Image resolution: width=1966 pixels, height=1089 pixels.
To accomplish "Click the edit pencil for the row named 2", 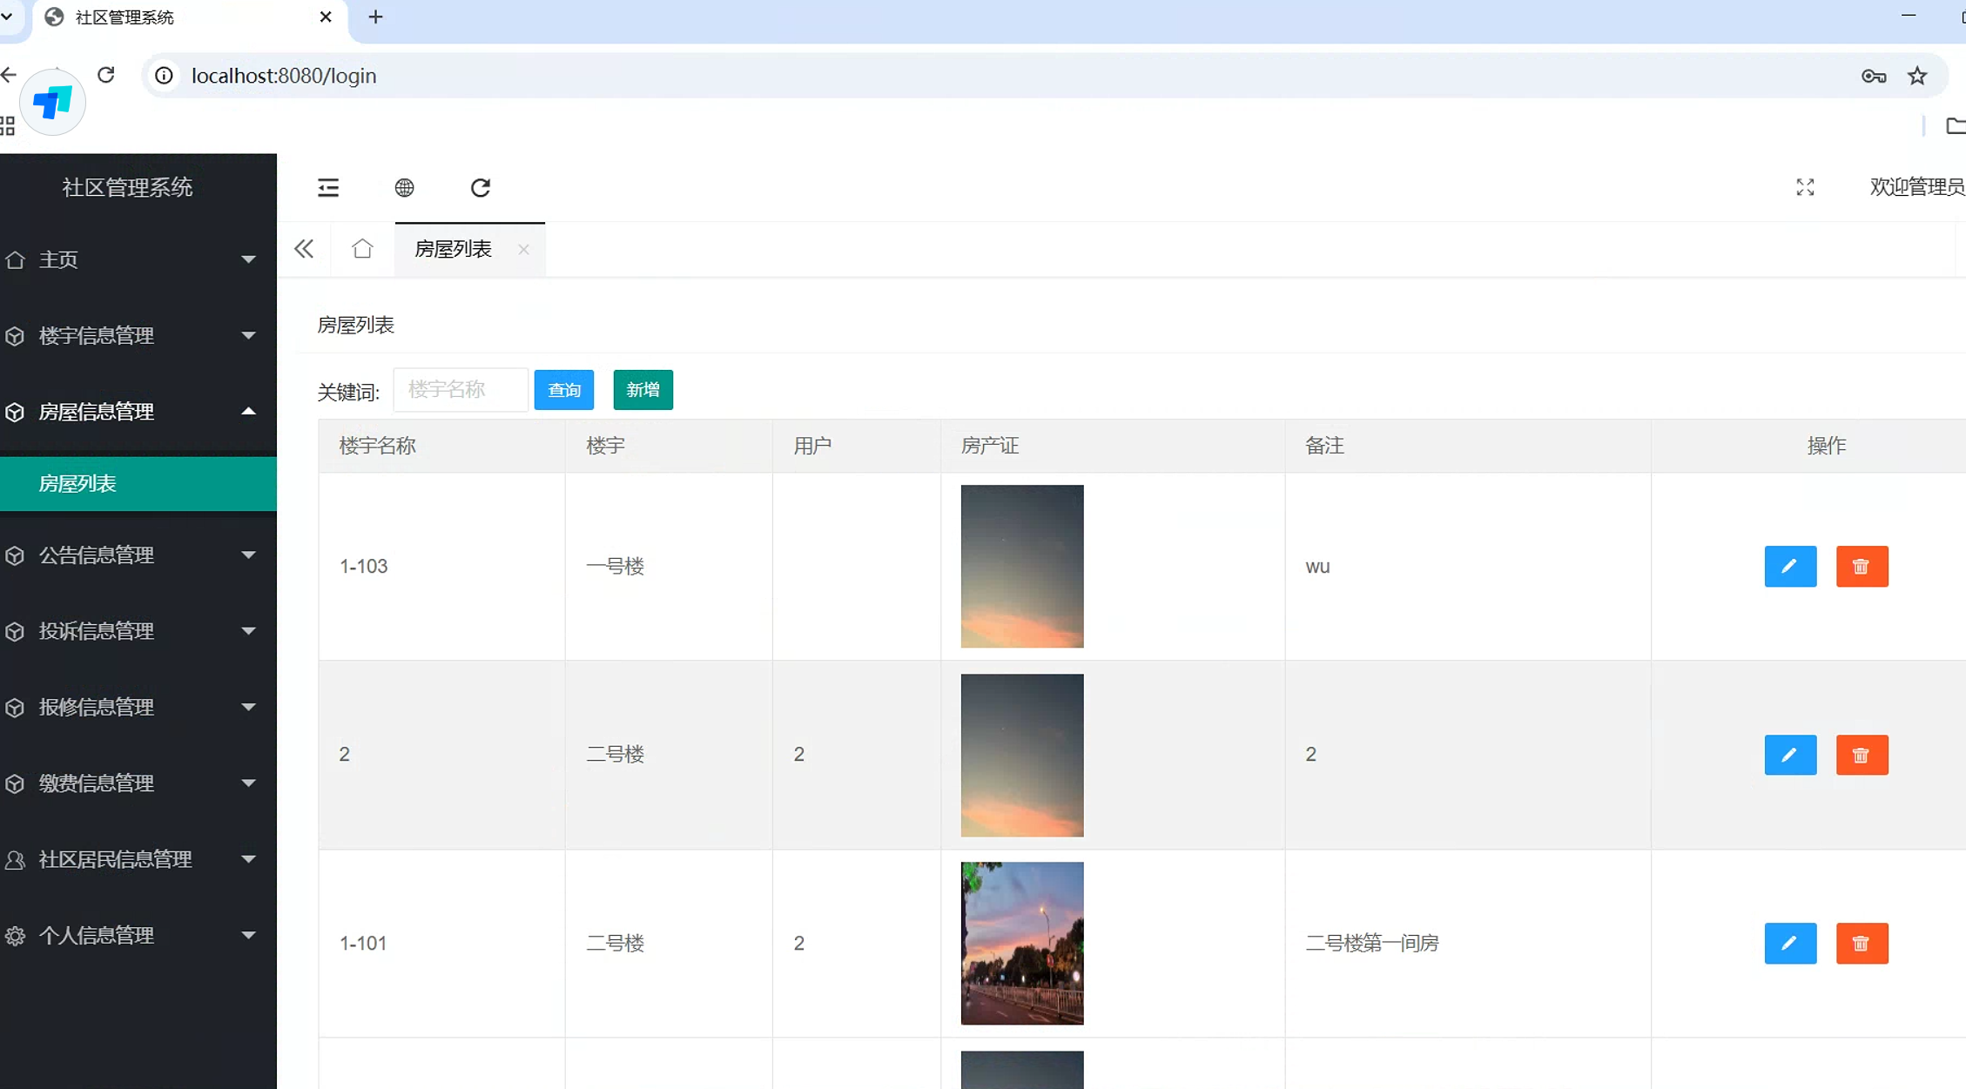I will (x=1789, y=755).
